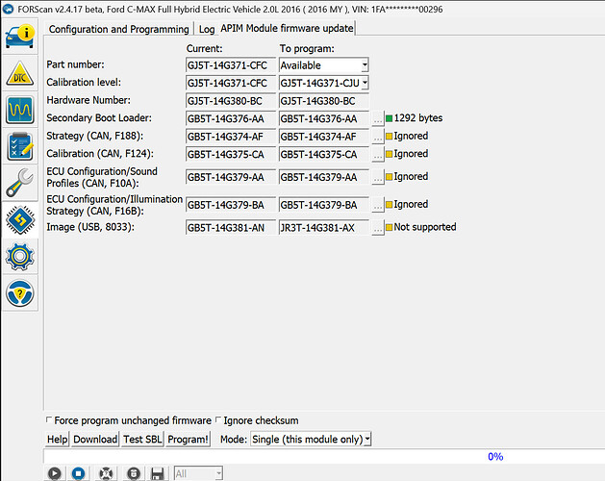Click the Not supported status text

pyautogui.click(x=425, y=227)
